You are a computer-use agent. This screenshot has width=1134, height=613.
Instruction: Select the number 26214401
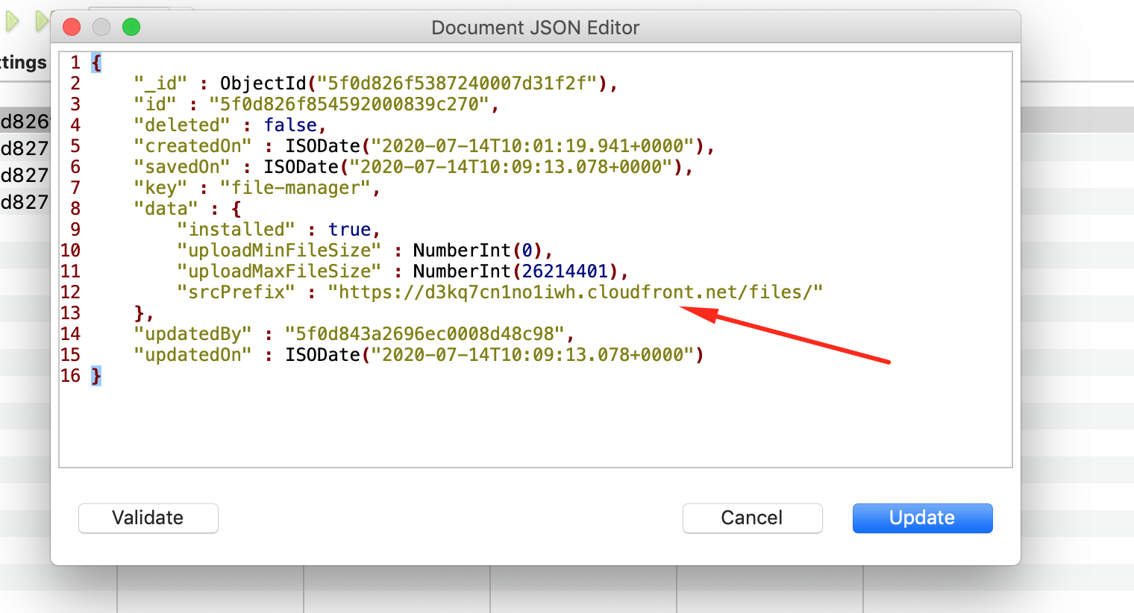(x=565, y=271)
